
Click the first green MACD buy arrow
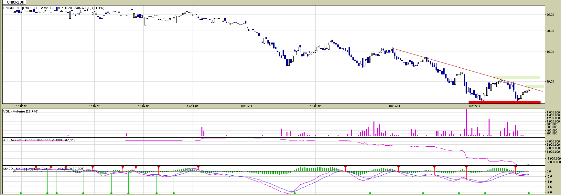pos(21,193)
